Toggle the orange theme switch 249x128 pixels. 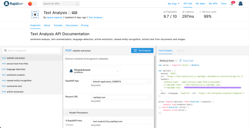pos(32,4)
